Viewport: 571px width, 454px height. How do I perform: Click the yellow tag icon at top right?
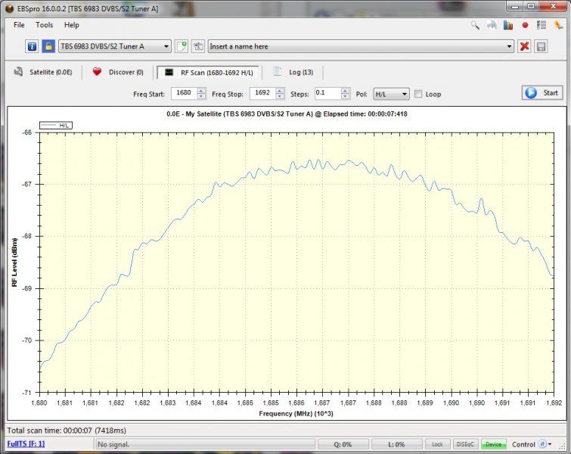(x=557, y=25)
